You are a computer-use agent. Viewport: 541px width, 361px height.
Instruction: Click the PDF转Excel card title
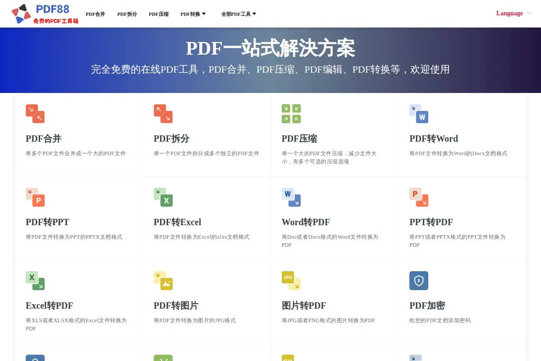pos(177,222)
